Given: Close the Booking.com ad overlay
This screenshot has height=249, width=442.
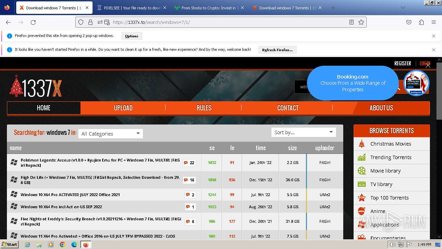Looking at the screenshot, I should point(428,65).
